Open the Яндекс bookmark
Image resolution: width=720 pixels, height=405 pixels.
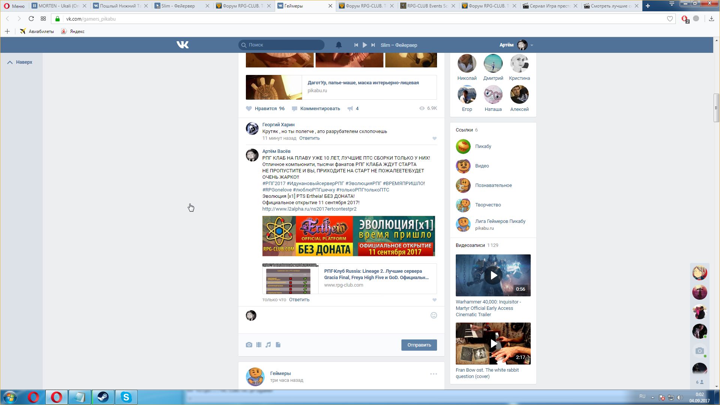click(x=73, y=31)
